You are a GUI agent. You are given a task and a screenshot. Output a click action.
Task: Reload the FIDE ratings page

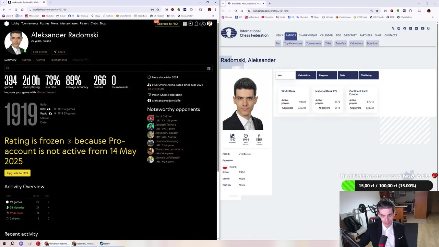[x=236, y=11]
